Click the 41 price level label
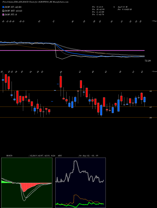 pos(150,107)
